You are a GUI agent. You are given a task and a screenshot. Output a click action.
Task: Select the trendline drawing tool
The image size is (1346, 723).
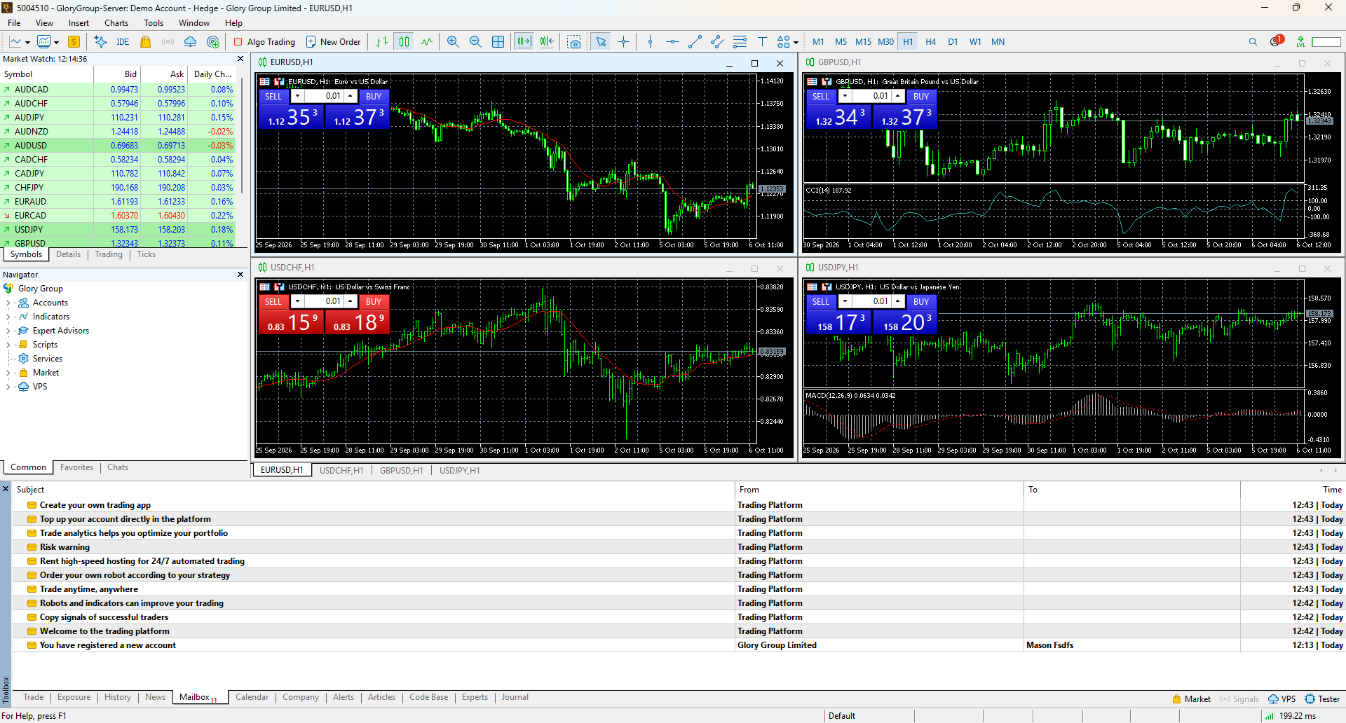coord(695,42)
